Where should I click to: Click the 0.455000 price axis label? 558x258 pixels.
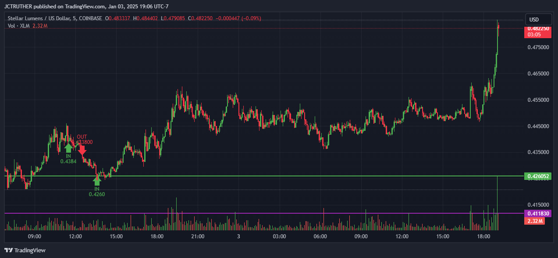click(x=538, y=100)
